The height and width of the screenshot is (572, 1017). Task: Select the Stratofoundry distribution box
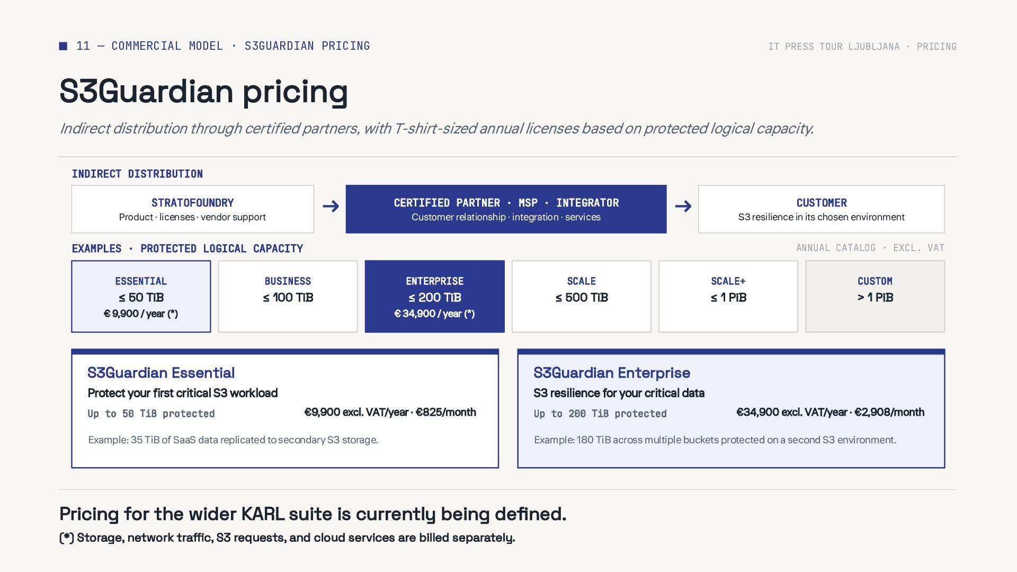tap(193, 209)
